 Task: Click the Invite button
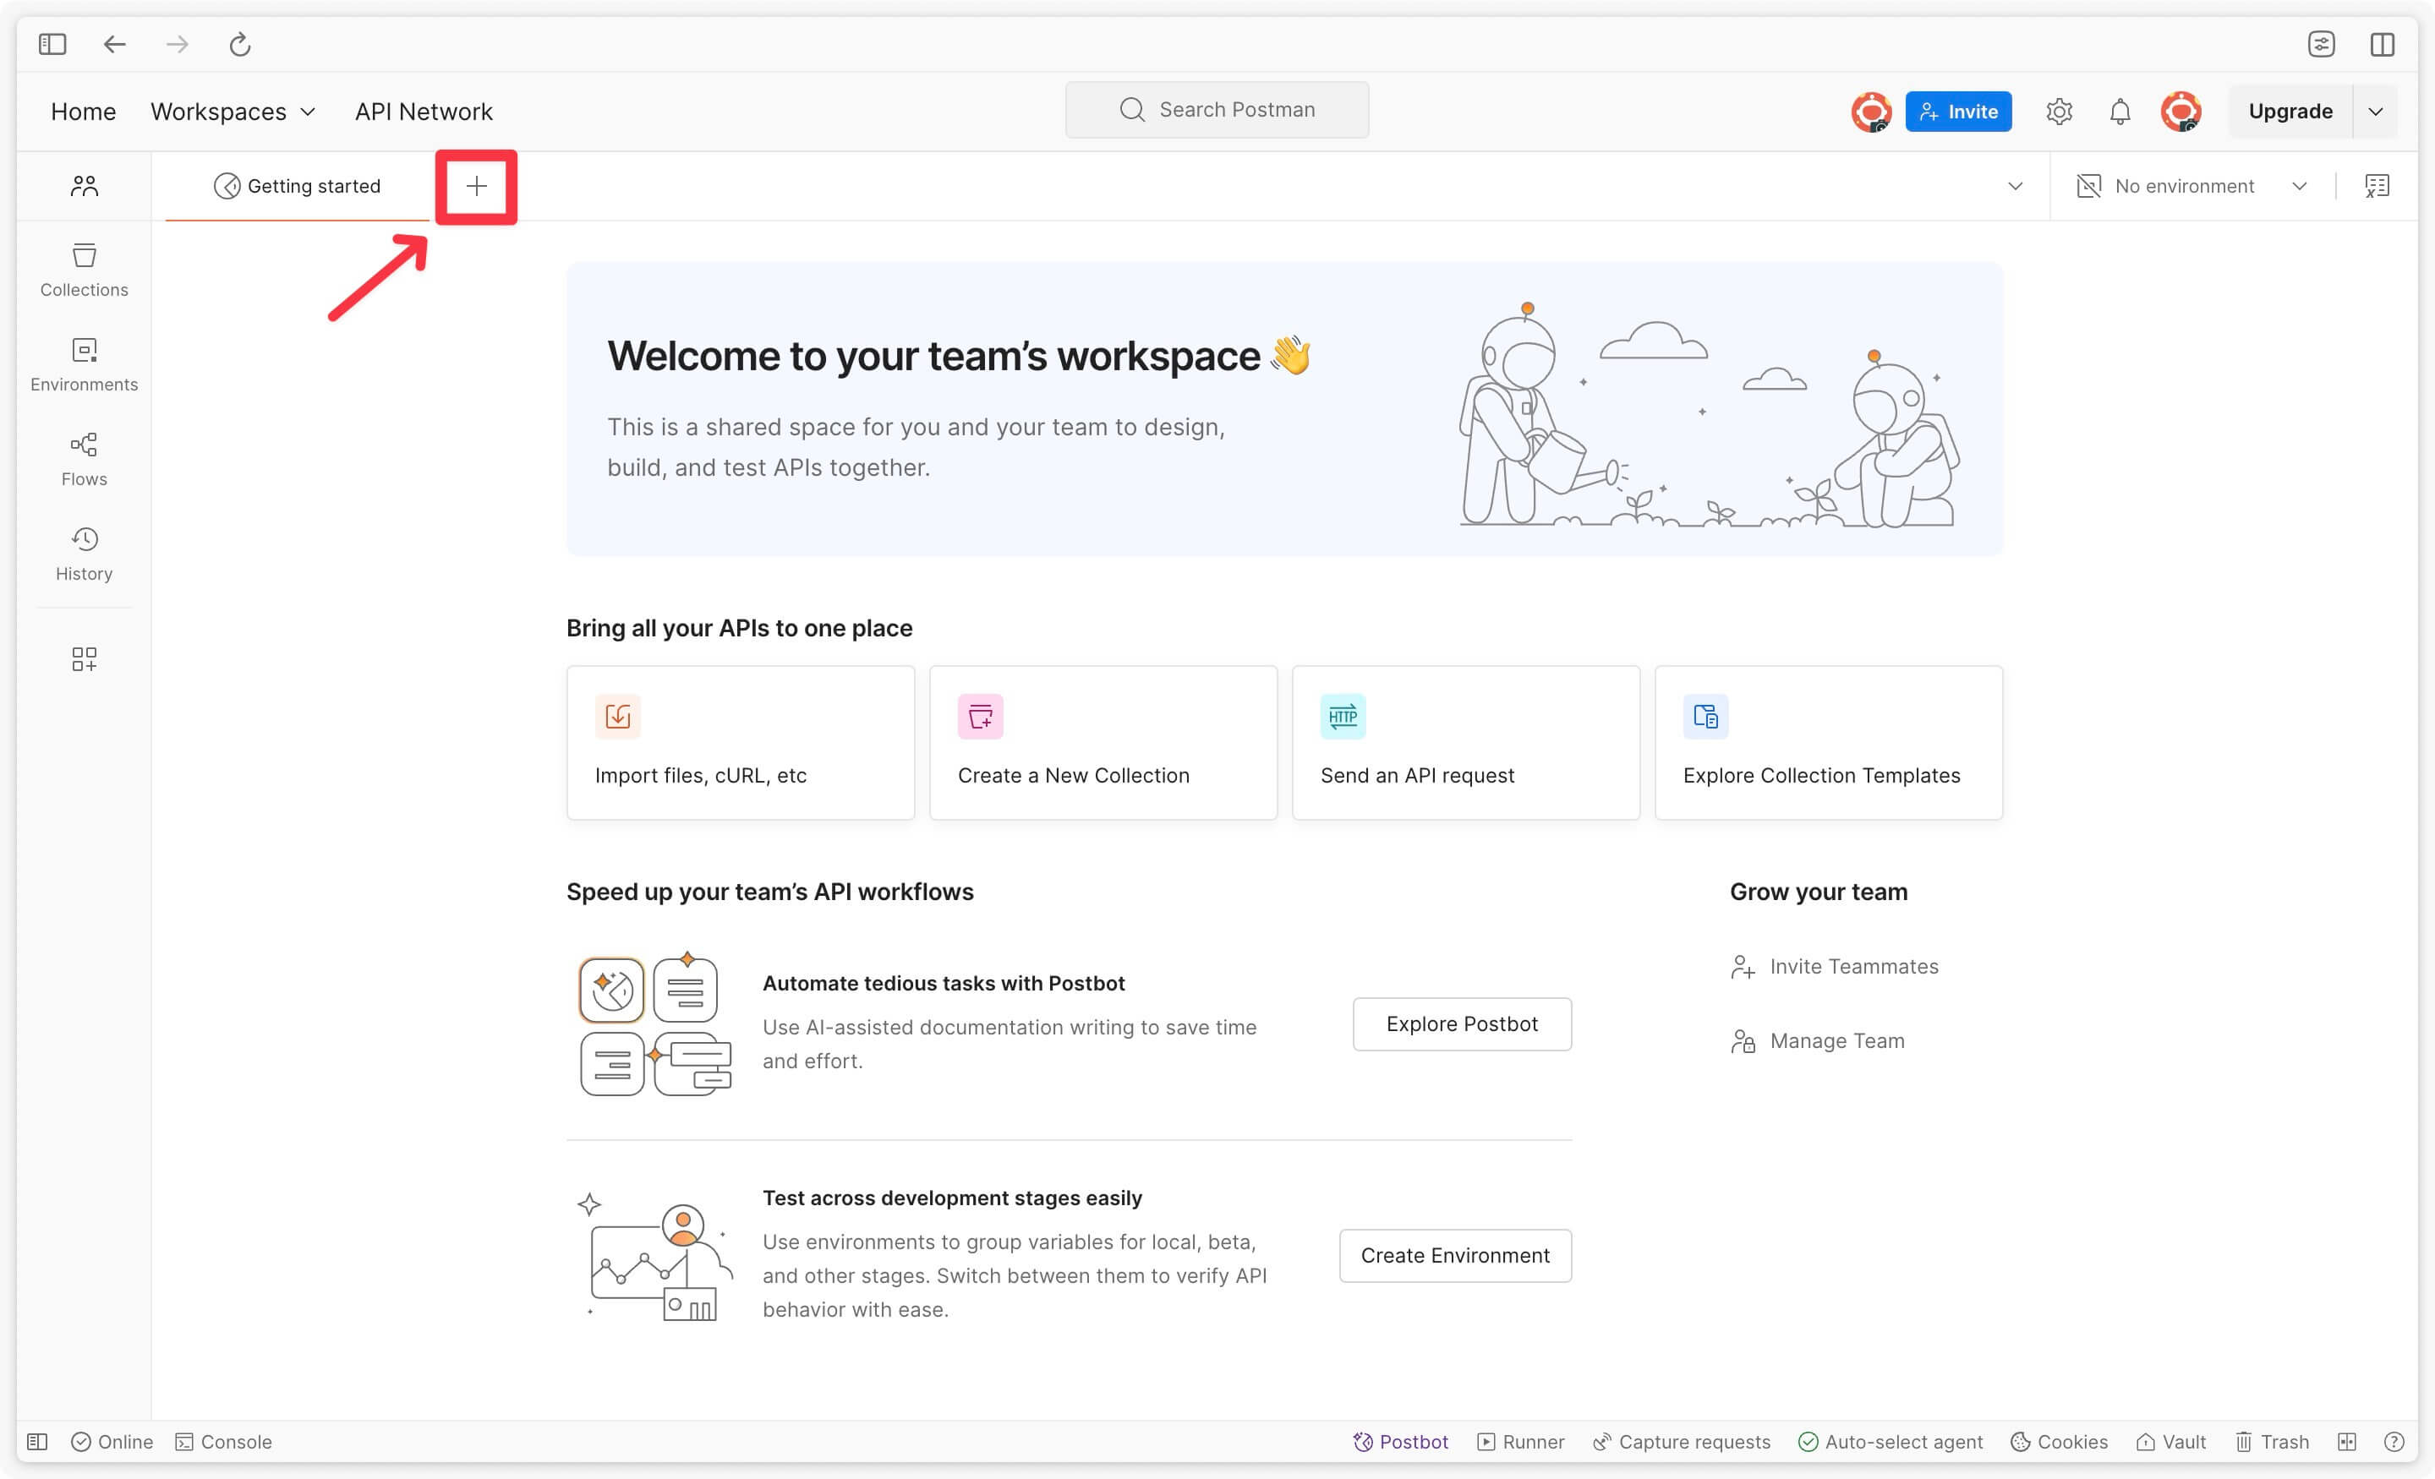[x=1959, y=112]
